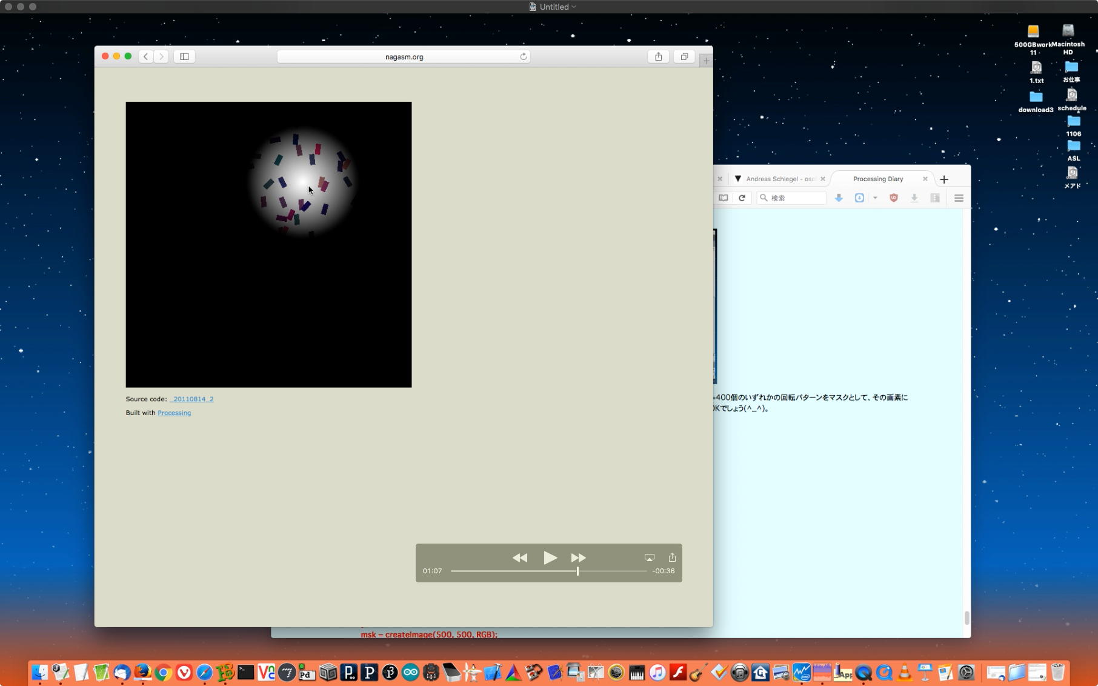This screenshot has height=686, width=1098.
Task: Close the Andreas Schlegel tab in Firefox
Action: [x=822, y=179]
